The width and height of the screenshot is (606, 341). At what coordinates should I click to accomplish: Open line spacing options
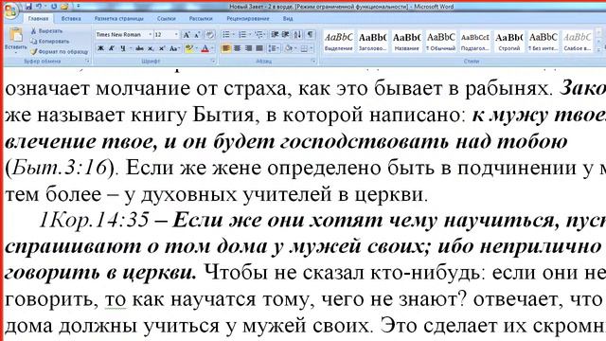[274, 48]
